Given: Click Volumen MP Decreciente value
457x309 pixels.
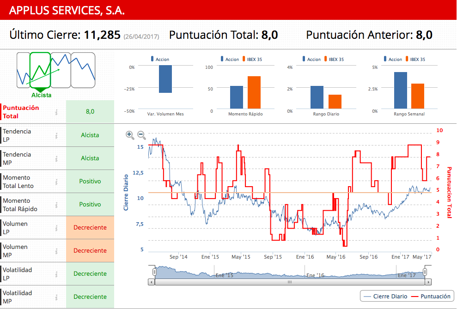Looking at the screenshot, I should click(x=90, y=250).
